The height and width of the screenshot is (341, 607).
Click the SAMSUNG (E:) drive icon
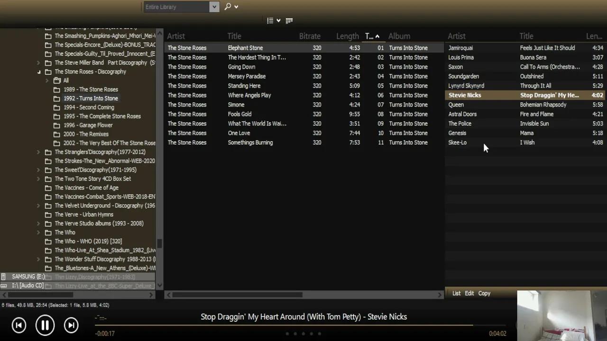4,277
